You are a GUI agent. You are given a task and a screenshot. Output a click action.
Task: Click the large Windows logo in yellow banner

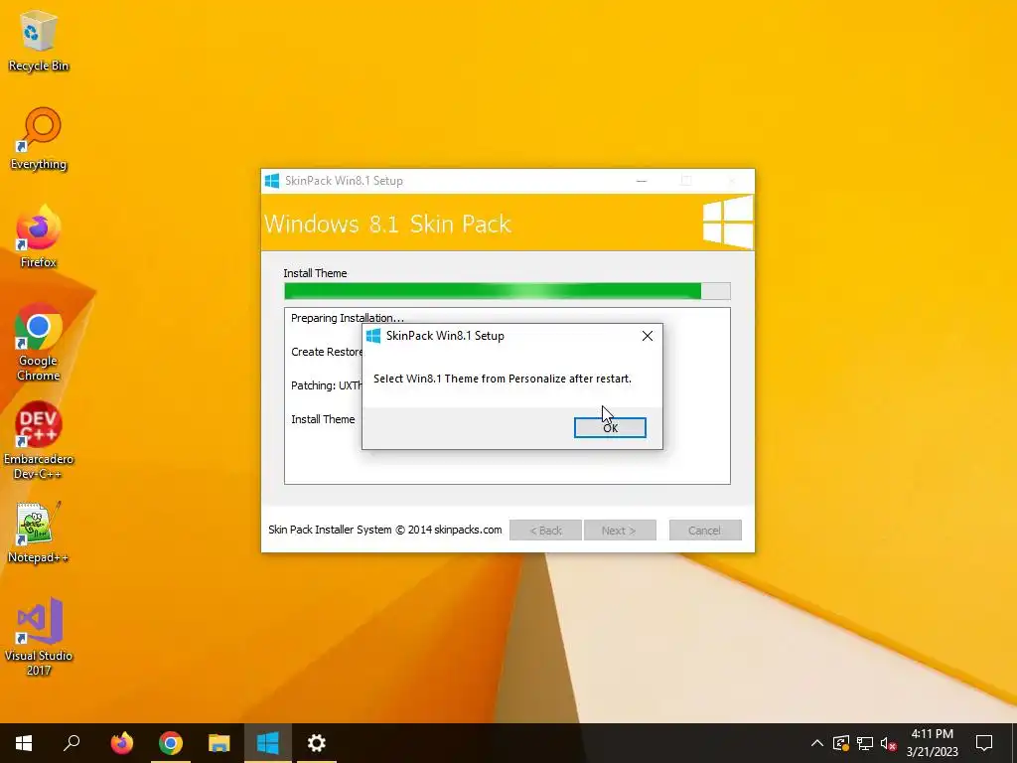728,223
